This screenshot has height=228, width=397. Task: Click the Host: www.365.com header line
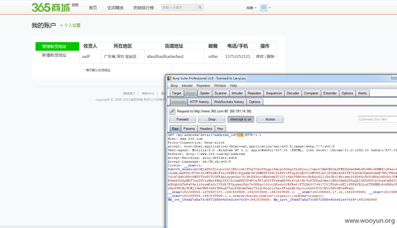[x=185, y=139]
